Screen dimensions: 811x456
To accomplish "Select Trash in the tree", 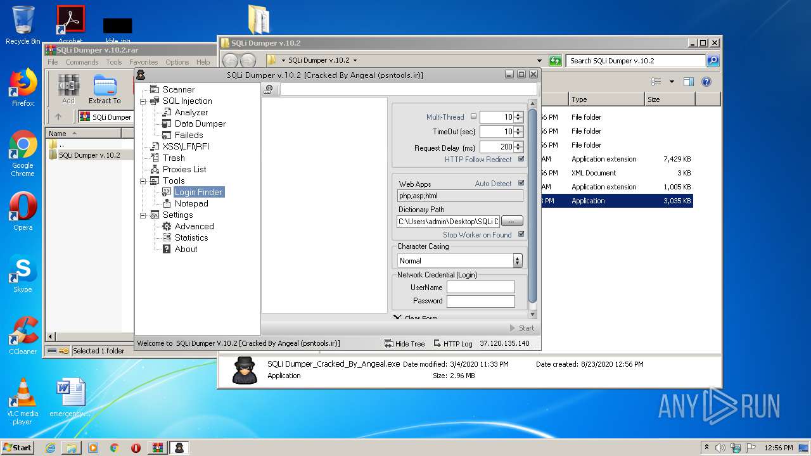I will (x=173, y=158).
